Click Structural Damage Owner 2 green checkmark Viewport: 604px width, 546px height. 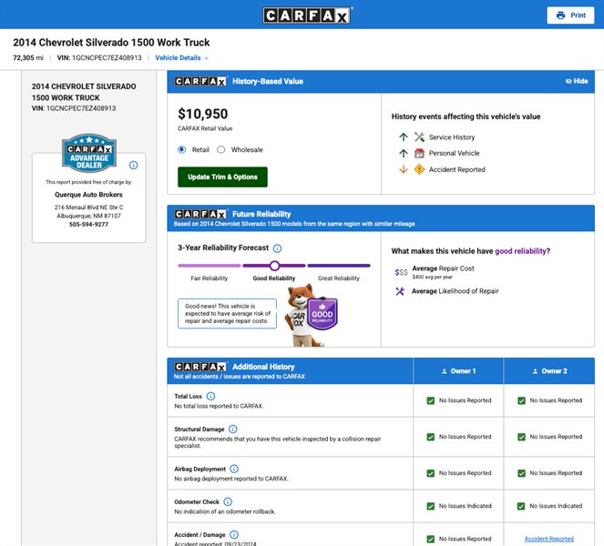click(522, 437)
